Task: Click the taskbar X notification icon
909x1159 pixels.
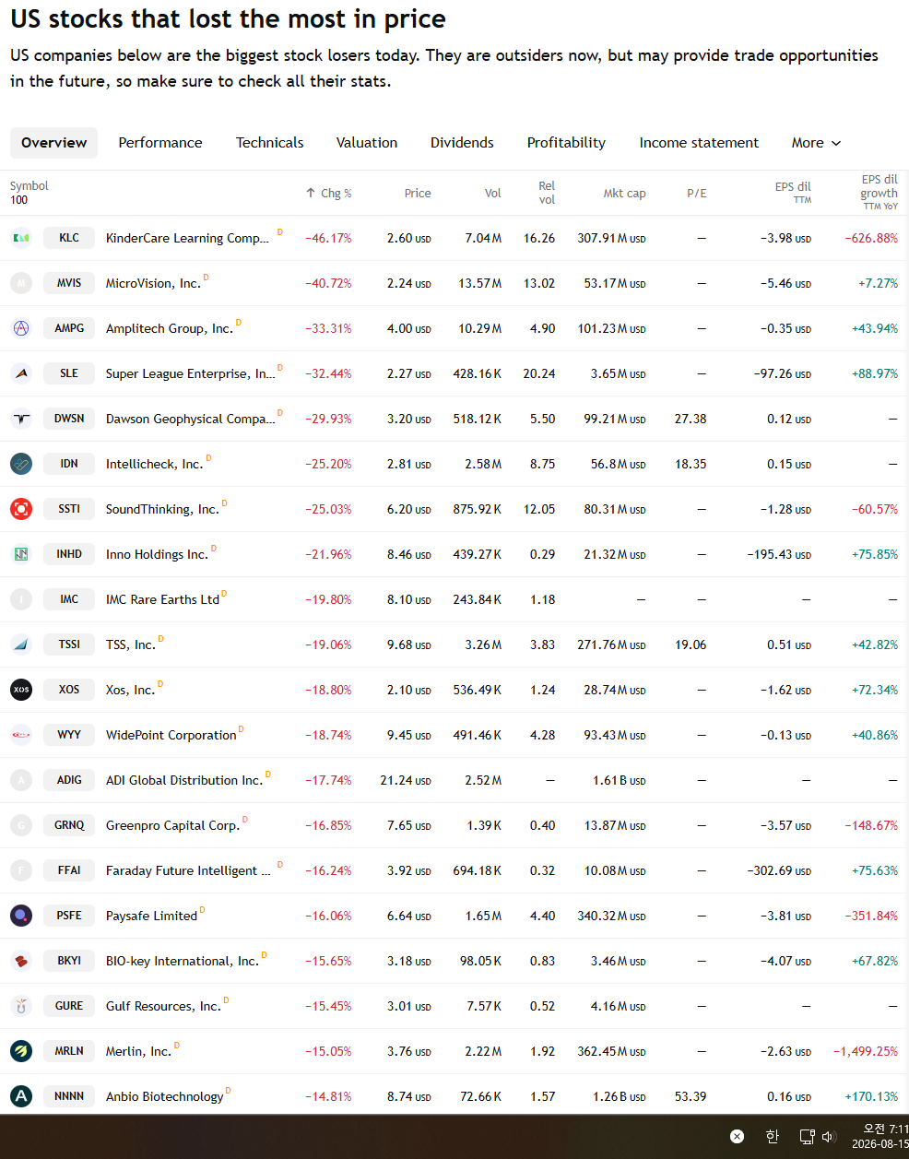Action: point(737,1137)
